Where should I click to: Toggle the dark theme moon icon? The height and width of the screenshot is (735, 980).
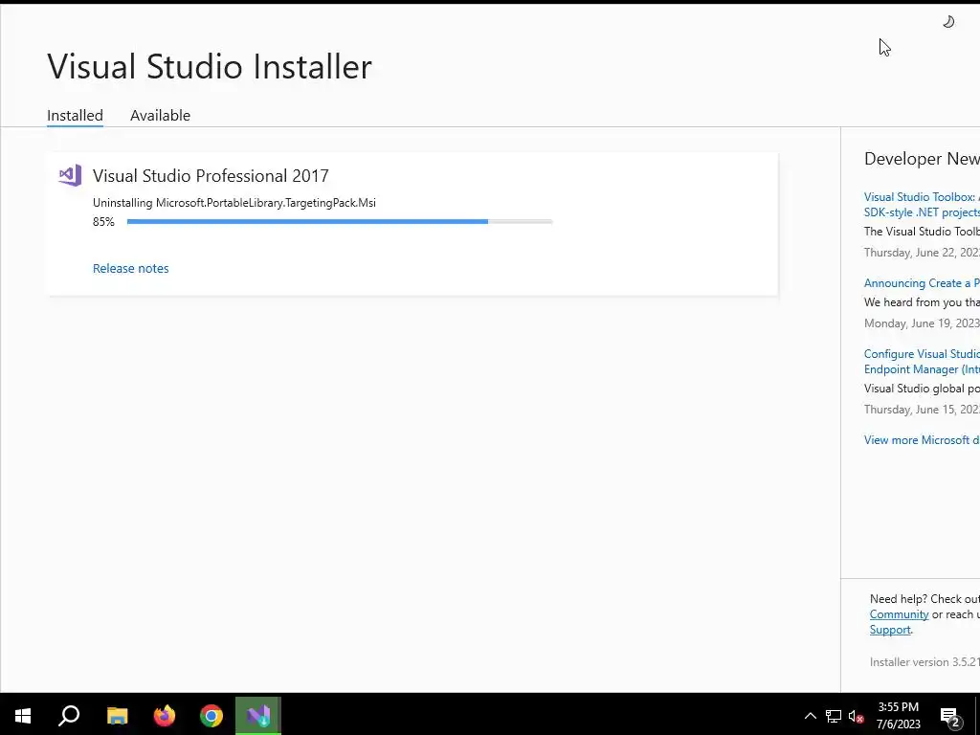tap(948, 22)
